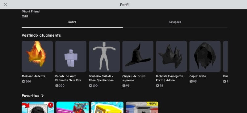Open the favorite game with red alert badge
Screen dimensions: 247x113
click(38, 107)
